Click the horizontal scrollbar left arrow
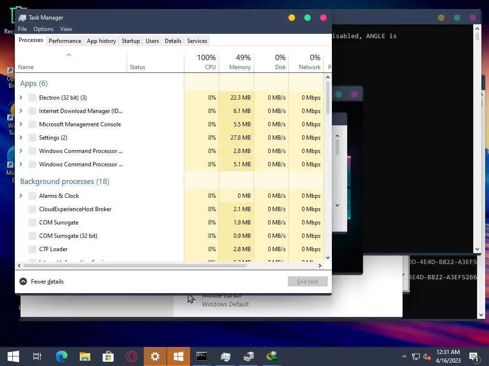 point(19,266)
